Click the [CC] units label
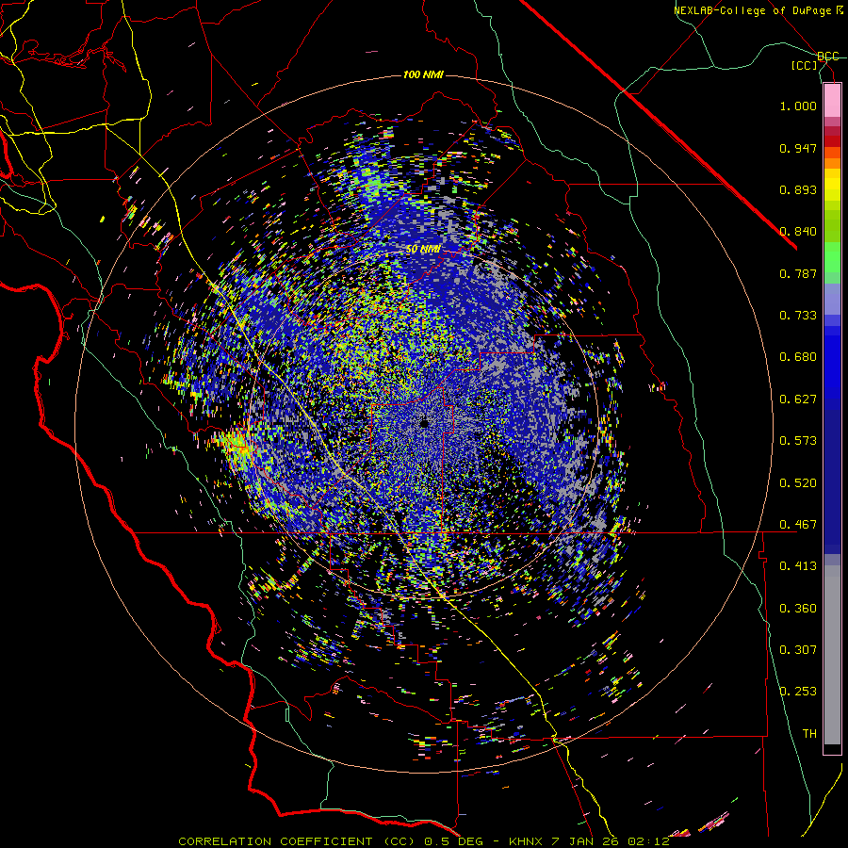The height and width of the screenshot is (848, 848). tap(805, 65)
